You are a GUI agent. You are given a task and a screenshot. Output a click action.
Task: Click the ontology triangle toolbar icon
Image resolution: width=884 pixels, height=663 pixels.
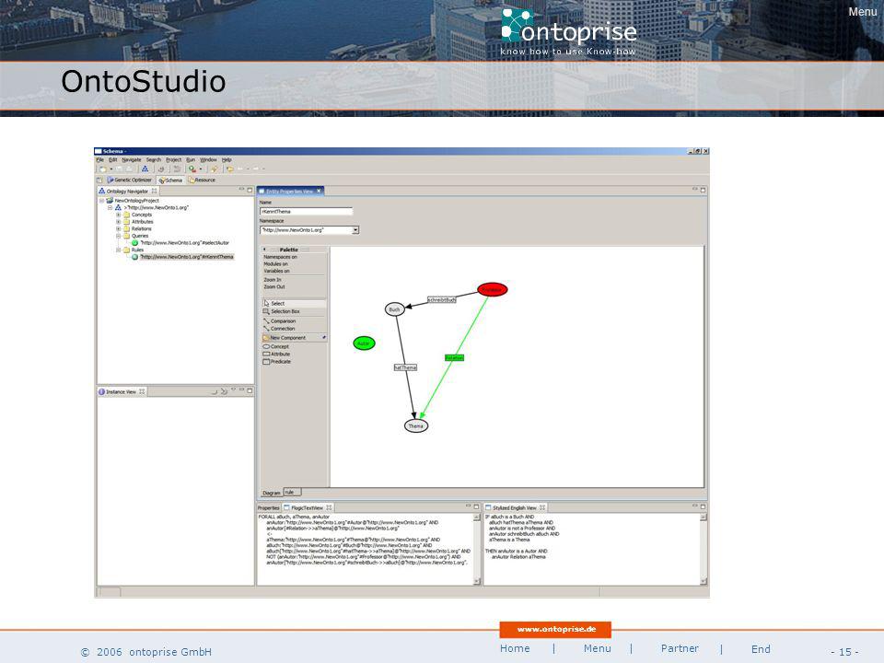[x=145, y=169]
